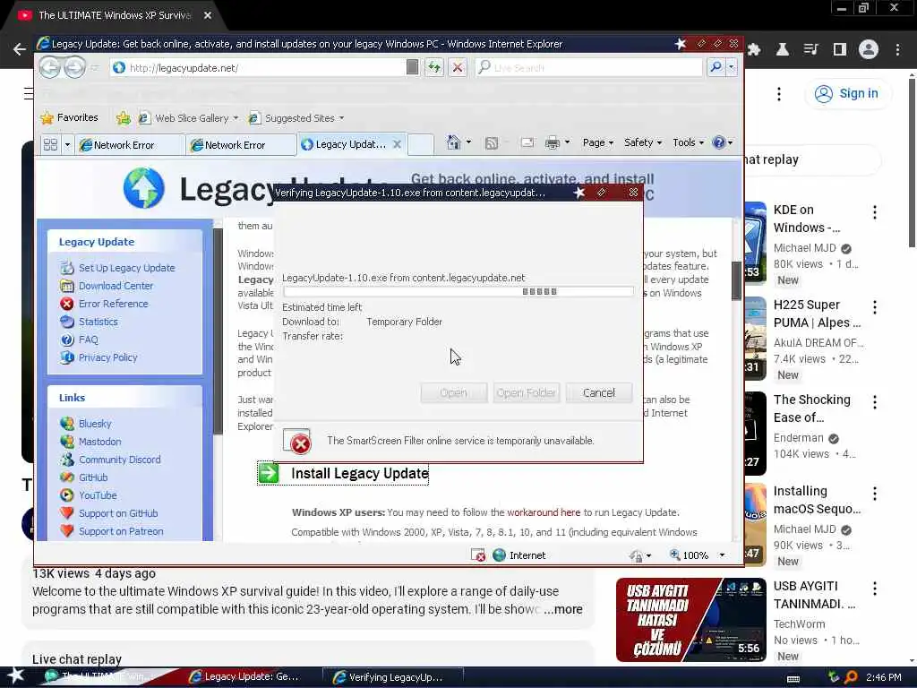The height and width of the screenshot is (688, 917).
Task: Click the download progress bar
Action: tap(458, 291)
